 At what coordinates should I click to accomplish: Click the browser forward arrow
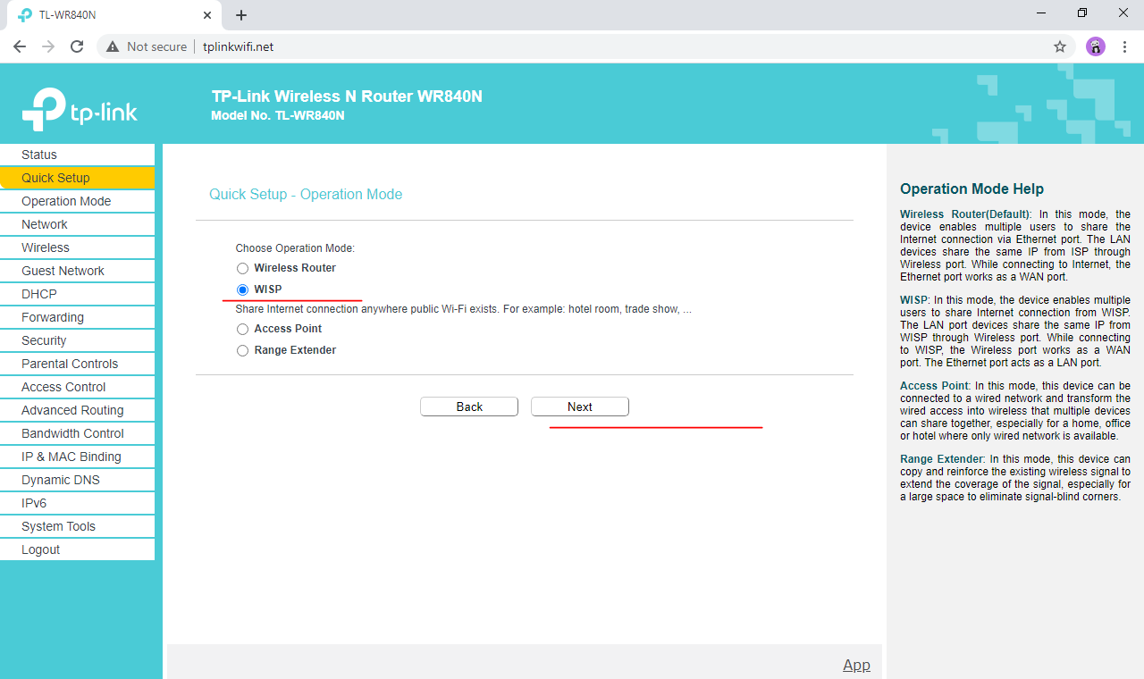point(48,46)
